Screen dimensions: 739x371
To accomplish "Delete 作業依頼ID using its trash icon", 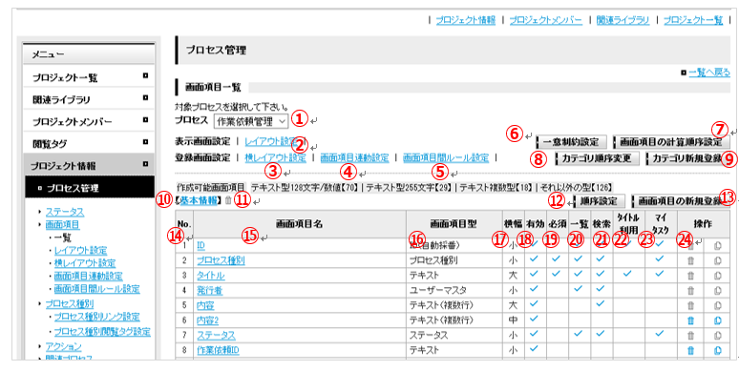I will click(x=690, y=350).
